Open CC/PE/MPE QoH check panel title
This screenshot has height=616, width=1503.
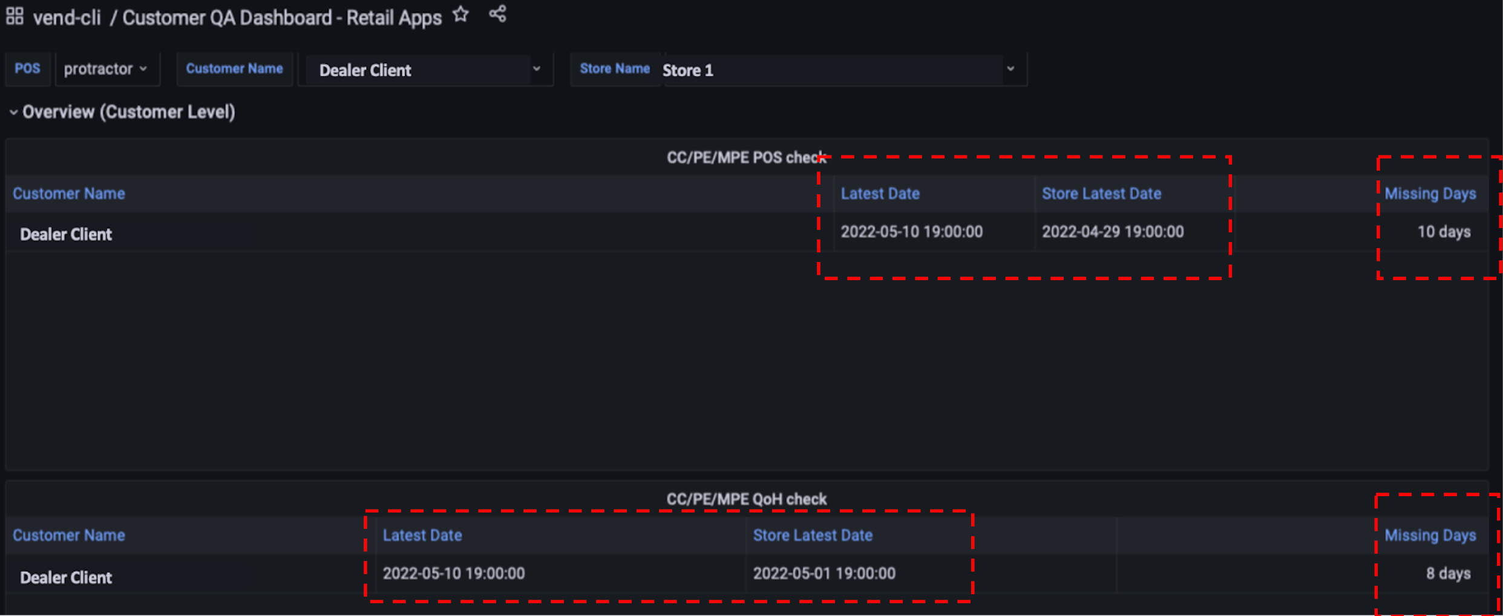point(747,499)
